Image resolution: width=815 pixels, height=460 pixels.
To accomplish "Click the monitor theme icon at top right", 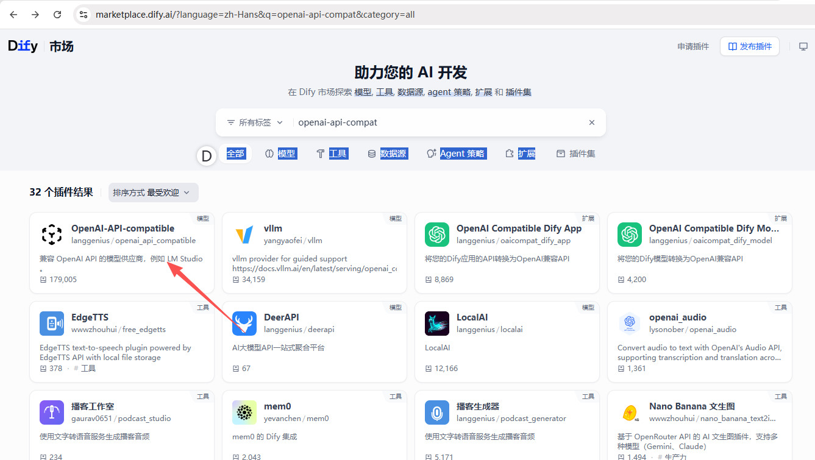I will click(x=803, y=46).
